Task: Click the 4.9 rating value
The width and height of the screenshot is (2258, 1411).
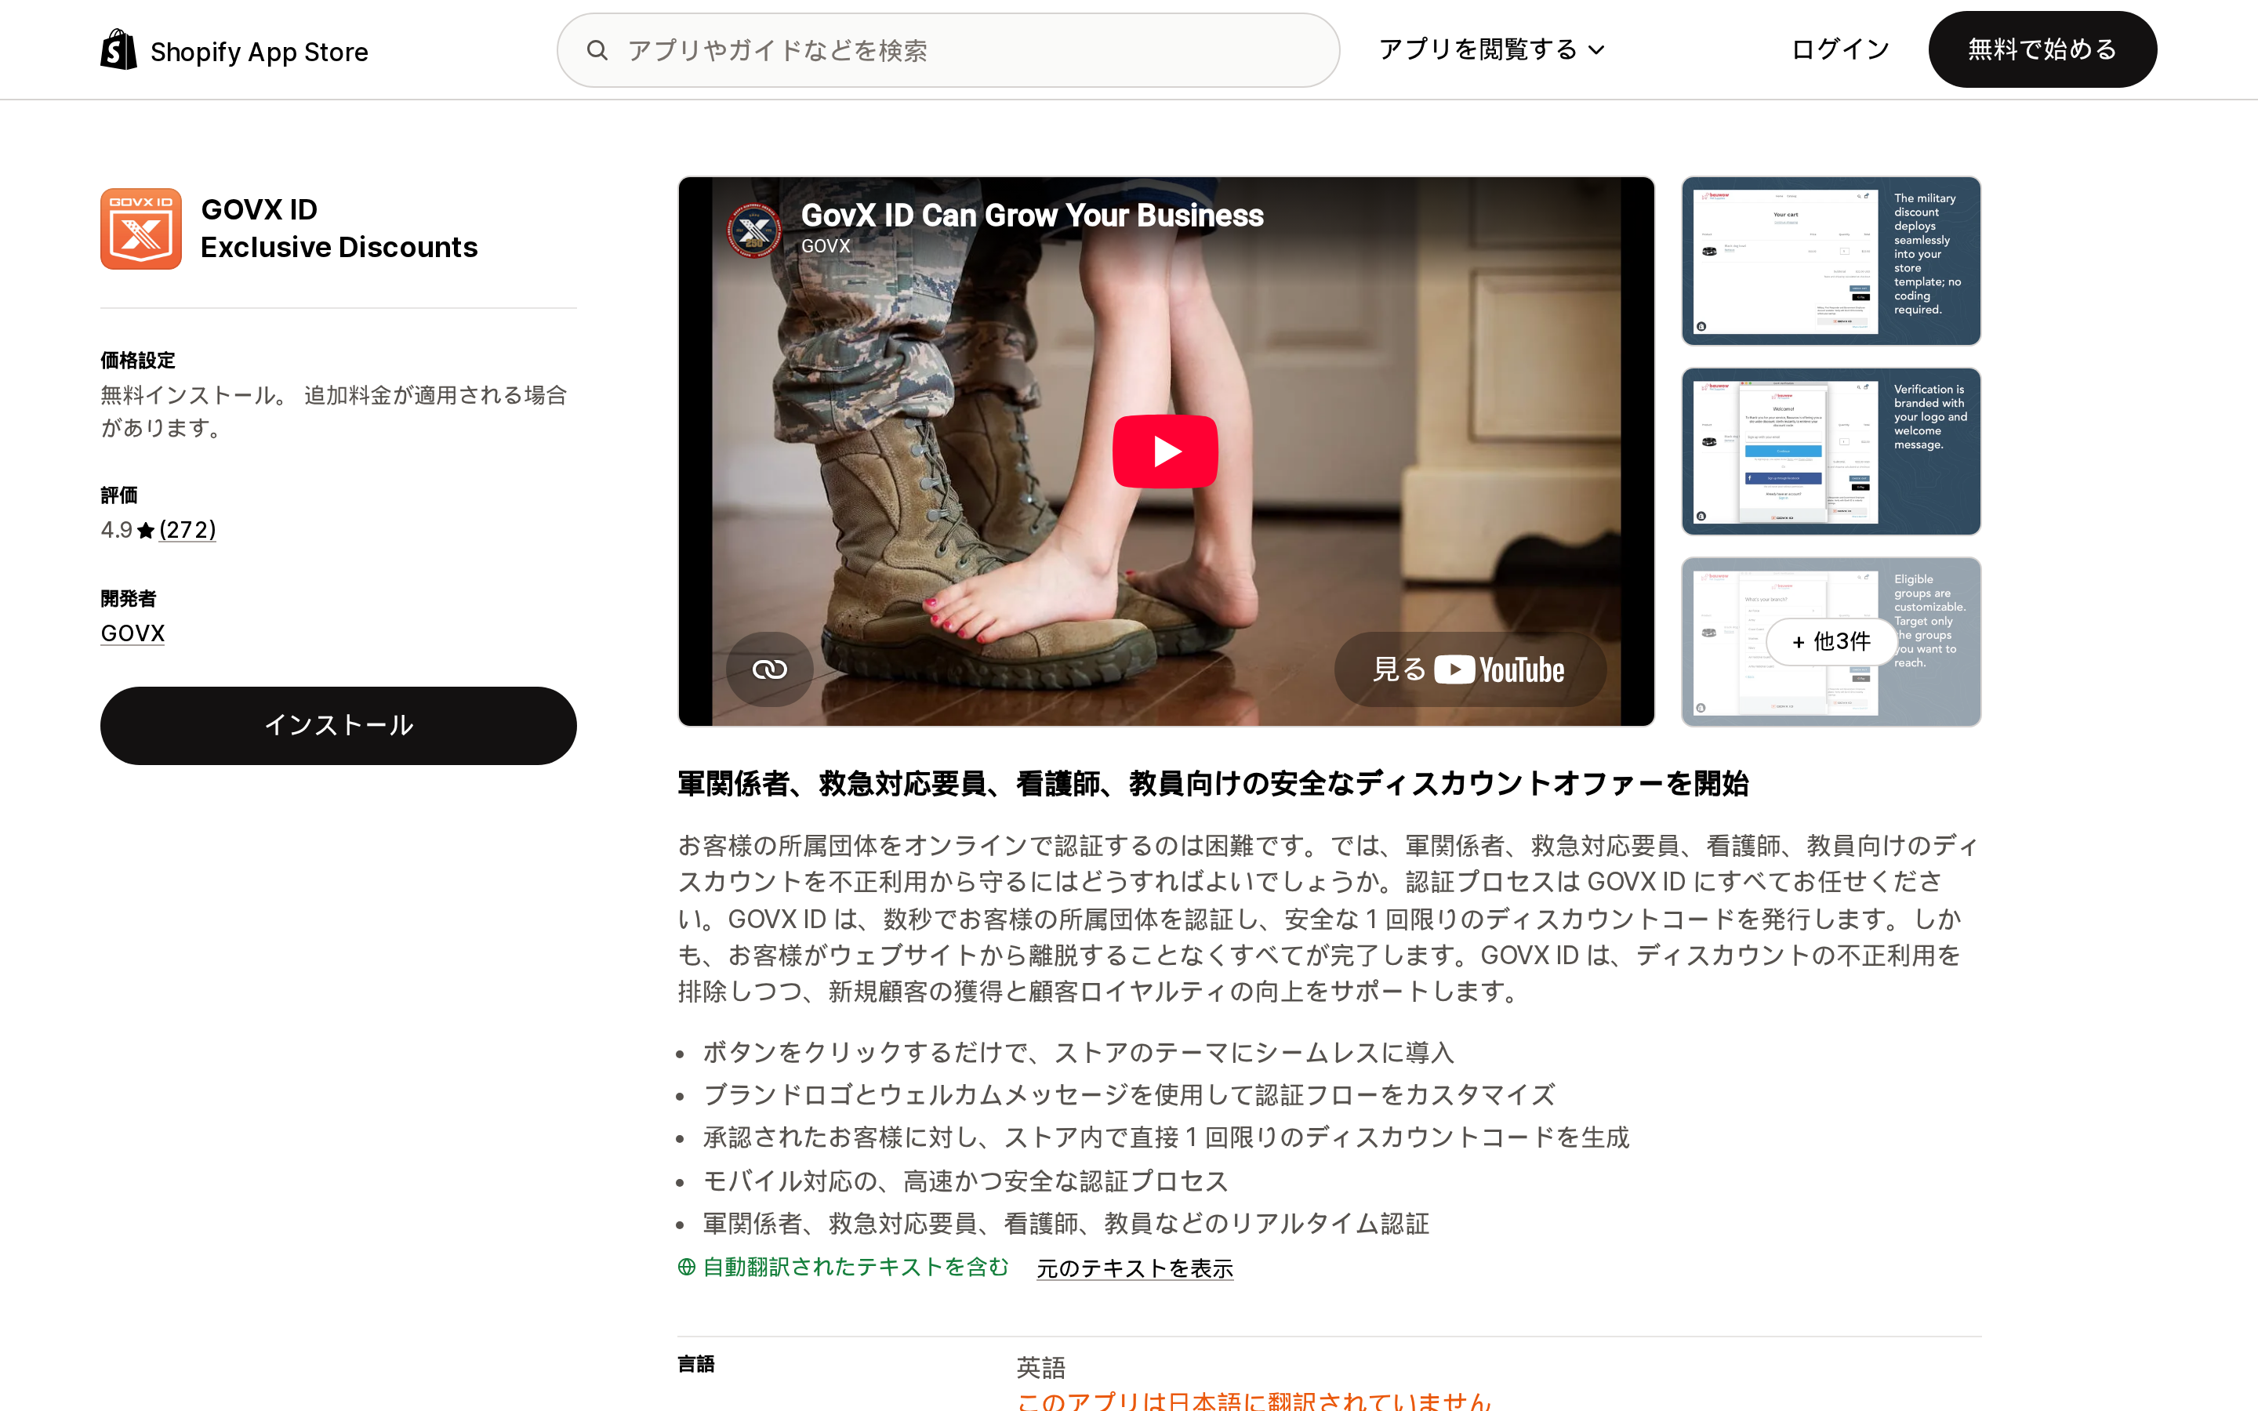Action: pos(117,530)
